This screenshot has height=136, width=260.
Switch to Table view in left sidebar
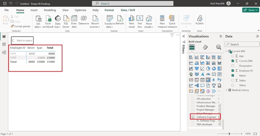(4, 44)
